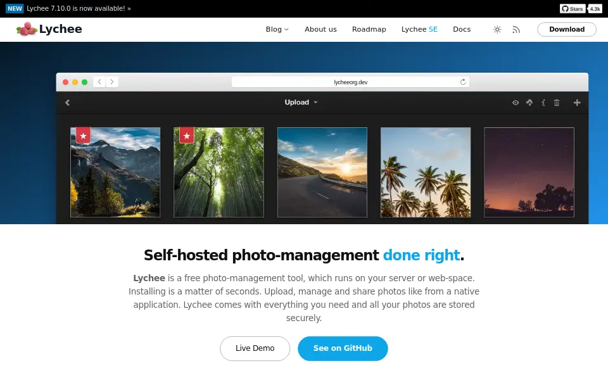This screenshot has height=380, width=608.
Task: Click the cloud share icon in demo toolbar
Action: pos(529,103)
